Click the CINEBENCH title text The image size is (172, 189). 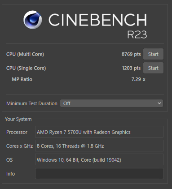(x=97, y=20)
